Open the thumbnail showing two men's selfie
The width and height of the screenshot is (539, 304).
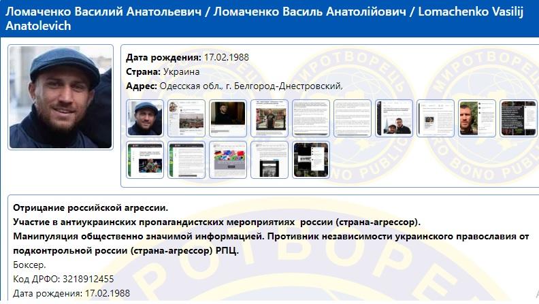(x=394, y=118)
